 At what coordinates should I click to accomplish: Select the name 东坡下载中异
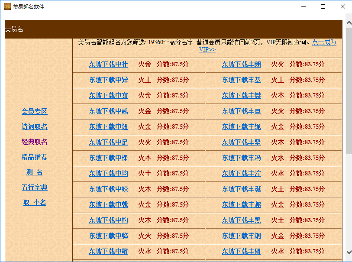coord(108,80)
